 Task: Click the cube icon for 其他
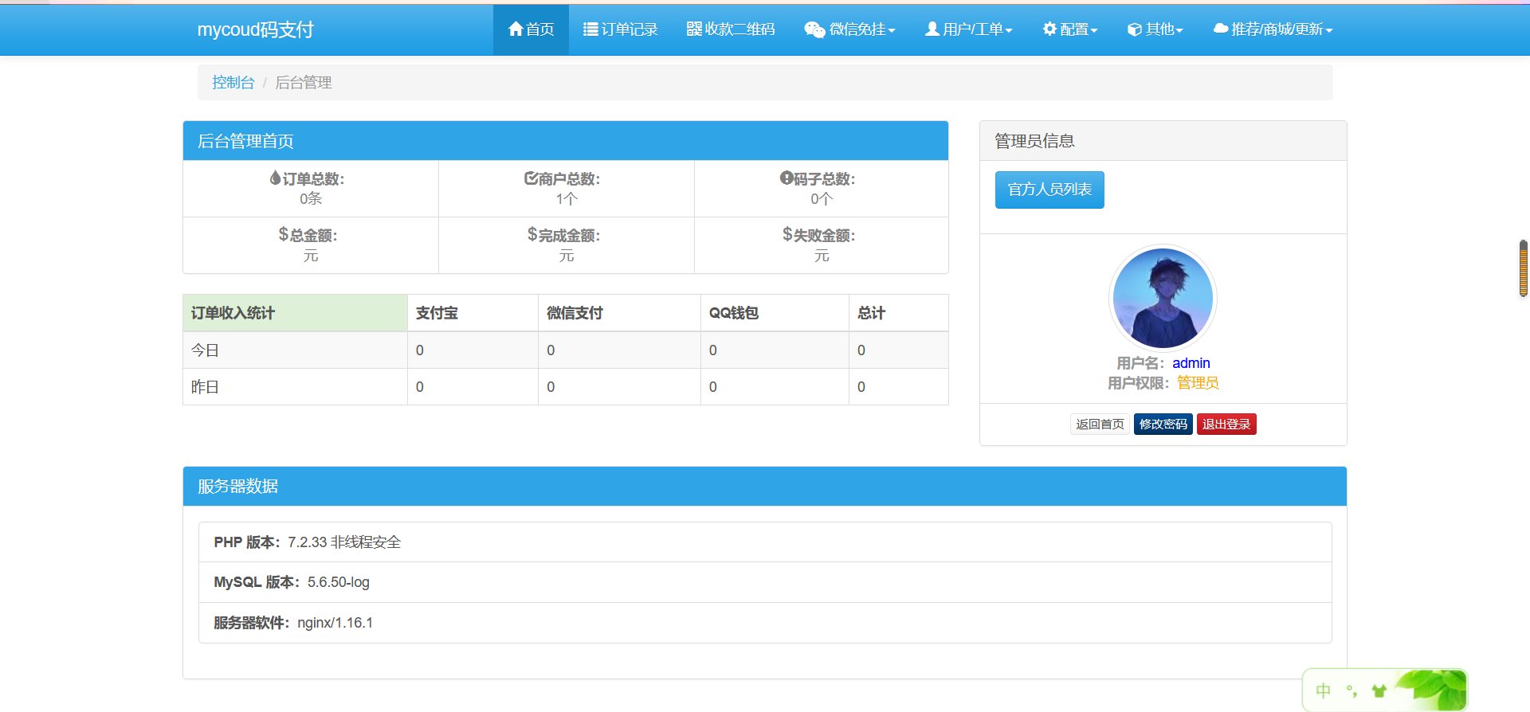point(1135,29)
